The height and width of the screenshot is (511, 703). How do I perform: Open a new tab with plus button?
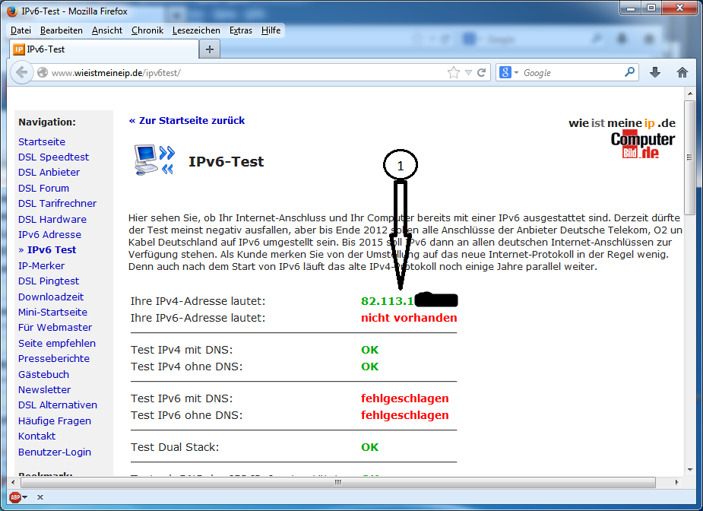211,49
